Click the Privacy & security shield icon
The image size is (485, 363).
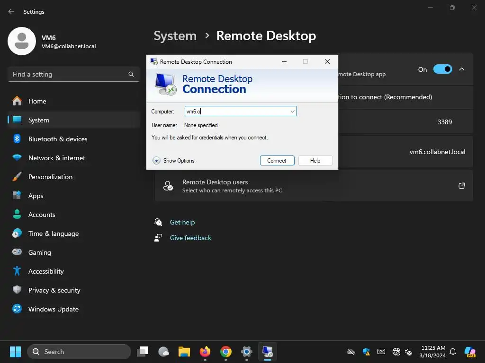pyautogui.click(x=17, y=290)
